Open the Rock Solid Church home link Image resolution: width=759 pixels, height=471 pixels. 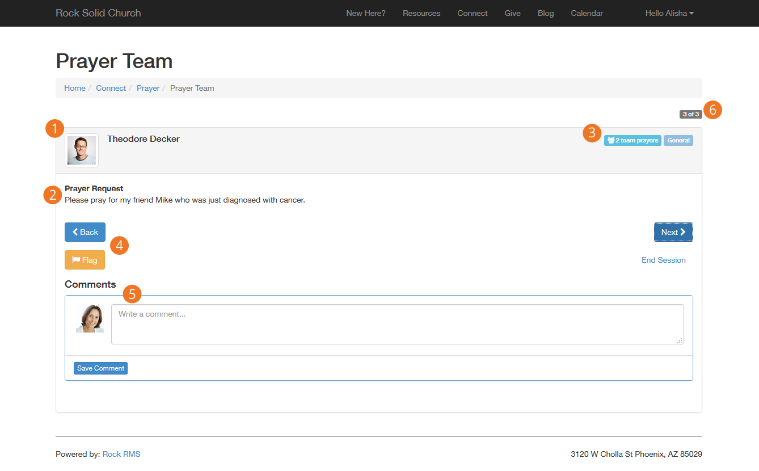(x=98, y=13)
